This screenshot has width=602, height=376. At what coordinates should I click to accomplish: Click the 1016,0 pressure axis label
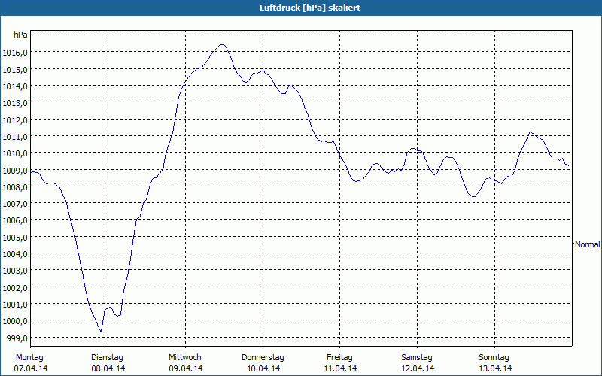click(x=15, y=53)
